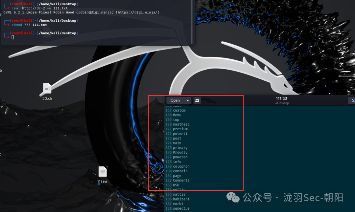Select the word 'main' on line 174

point(177,143)
